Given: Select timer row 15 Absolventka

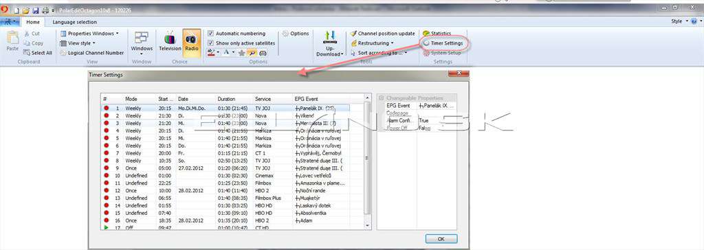Looking at the screenshot, I should [225, 213].
